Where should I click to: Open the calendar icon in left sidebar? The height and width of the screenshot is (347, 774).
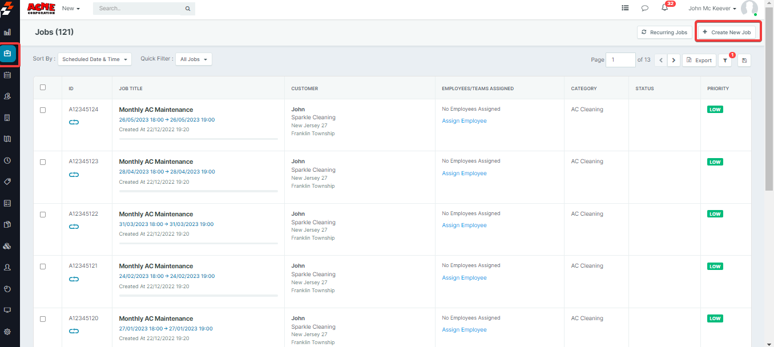7,75
